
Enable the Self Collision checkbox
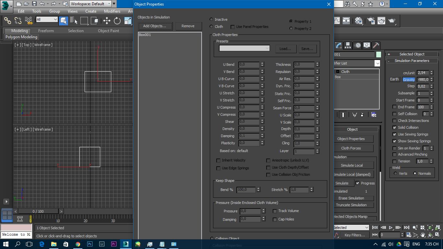click(x=395, y=114)
